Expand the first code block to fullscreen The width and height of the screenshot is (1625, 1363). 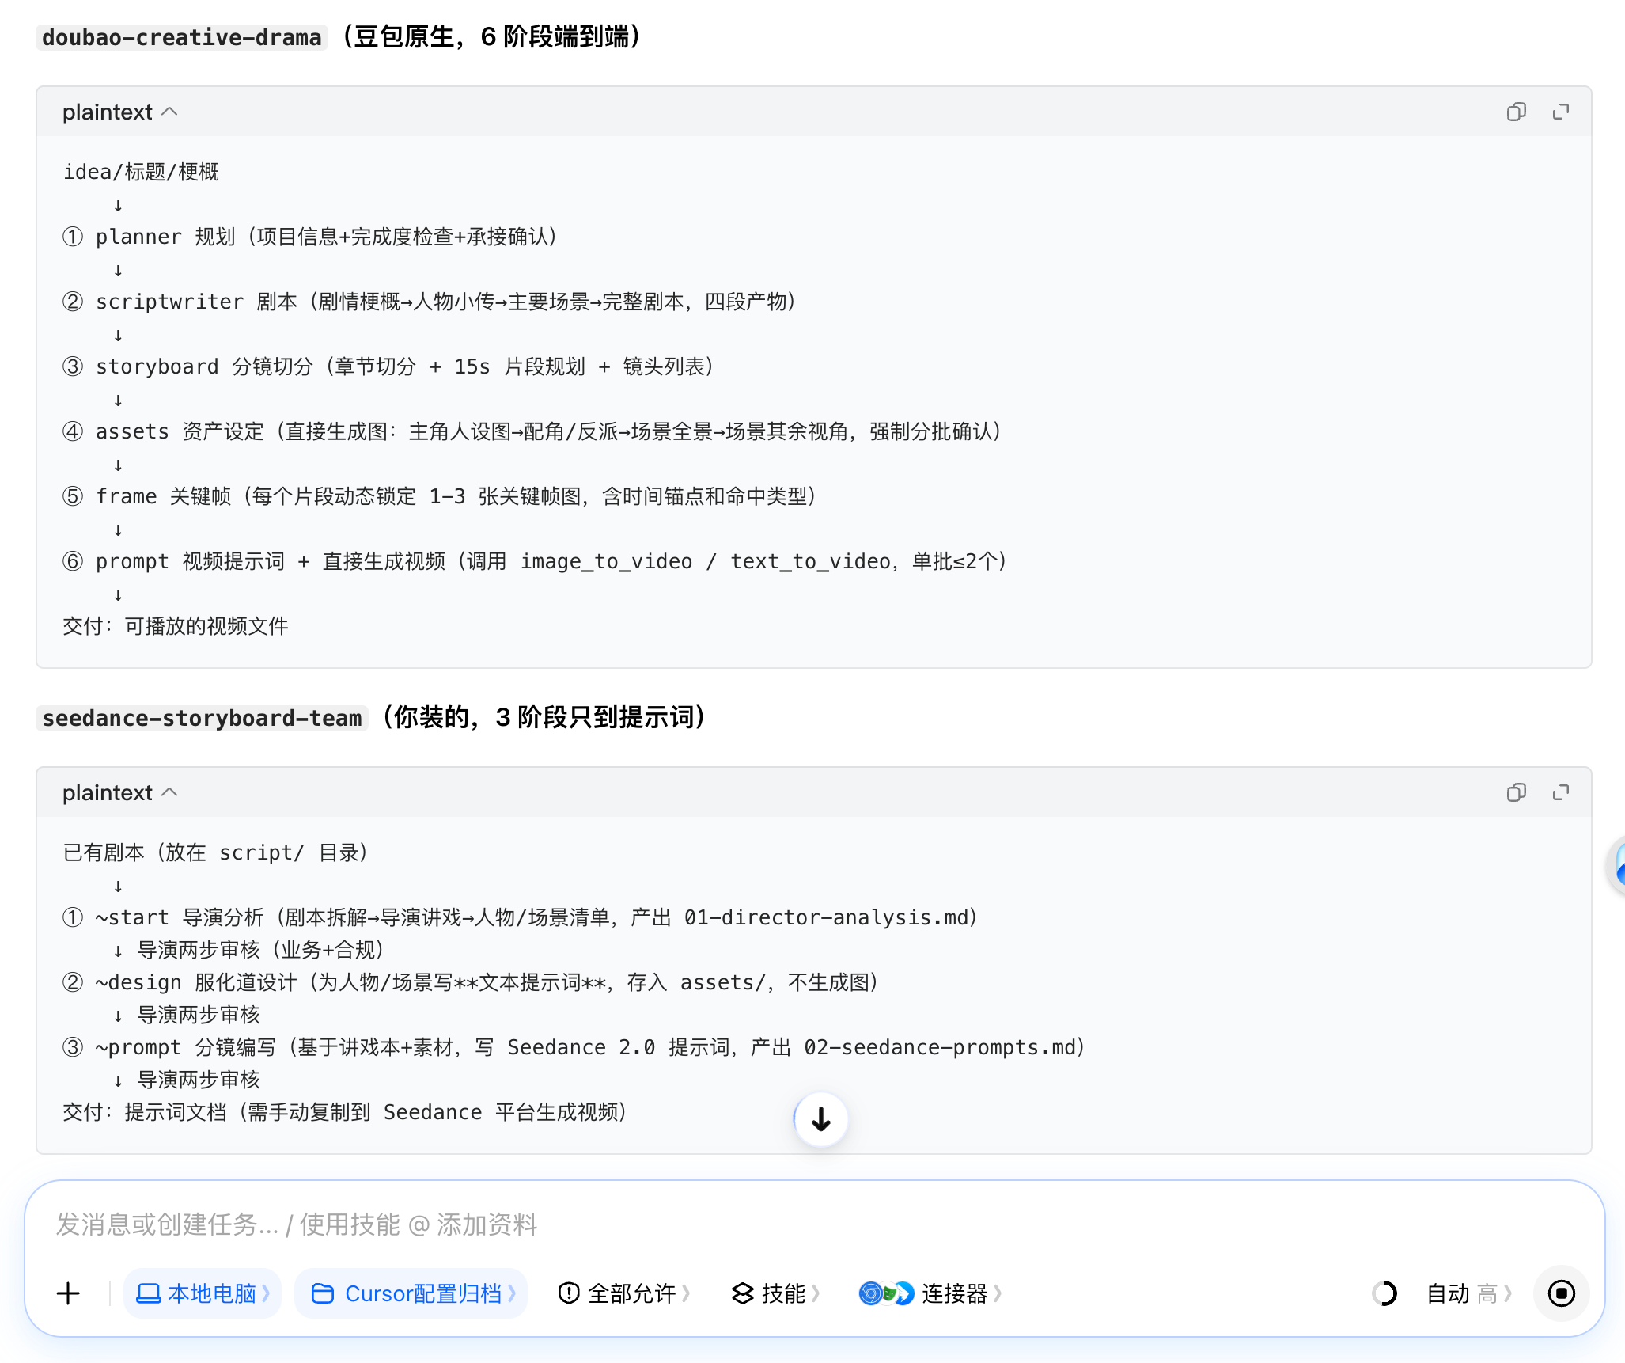1560,112
